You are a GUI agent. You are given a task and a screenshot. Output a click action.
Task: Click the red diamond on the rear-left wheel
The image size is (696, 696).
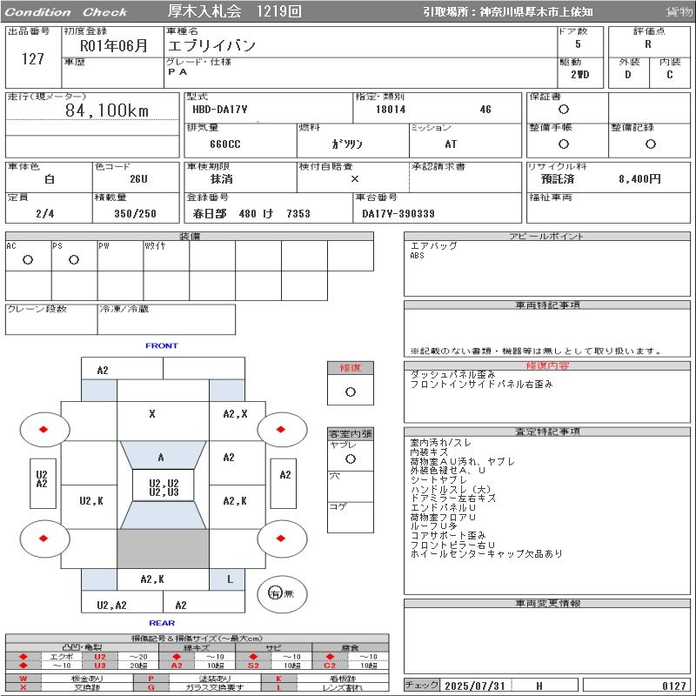coord(43,539)
